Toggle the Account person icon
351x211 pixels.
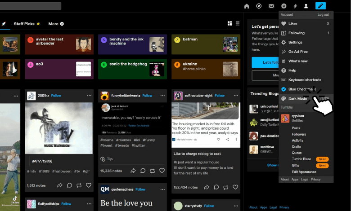[x=306, y=6]
